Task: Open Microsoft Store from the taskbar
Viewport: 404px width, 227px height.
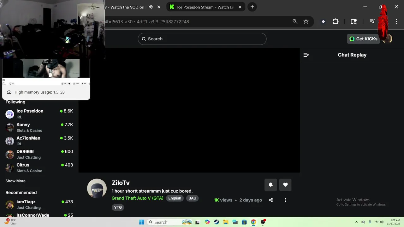Action: (x=244, y=222)
